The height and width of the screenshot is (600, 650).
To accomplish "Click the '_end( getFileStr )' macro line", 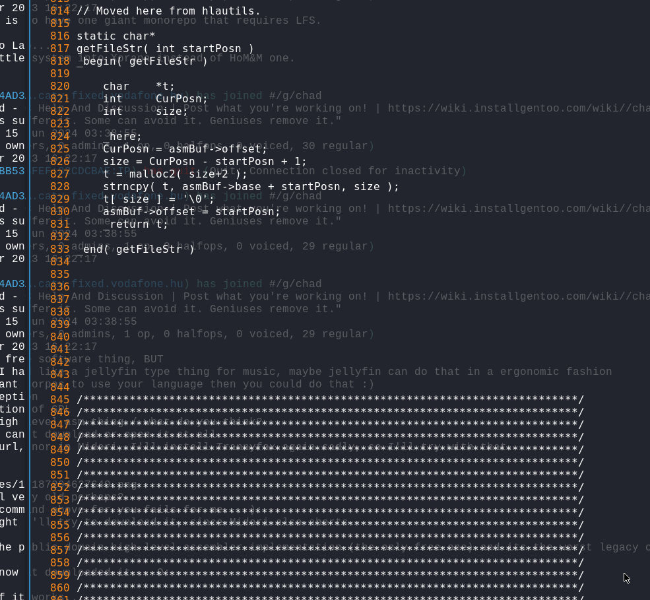I will [135, 250].
